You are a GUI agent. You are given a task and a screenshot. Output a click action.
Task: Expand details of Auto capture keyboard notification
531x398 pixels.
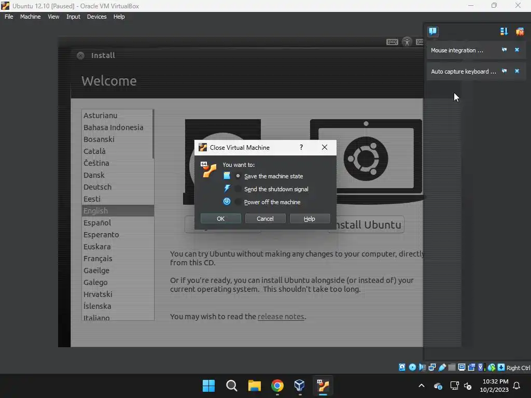[x=504, y=71]
